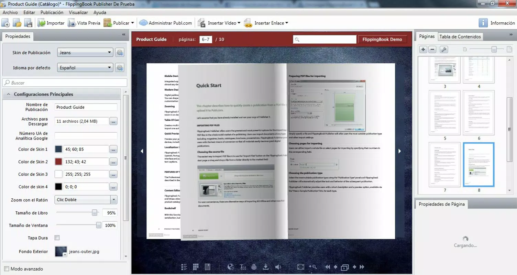Go to next page arrow in bottom bar

click(354, 267)
